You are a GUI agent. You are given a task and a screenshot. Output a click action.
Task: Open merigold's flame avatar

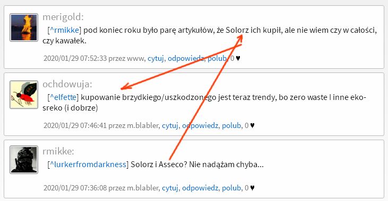(24, 28)
